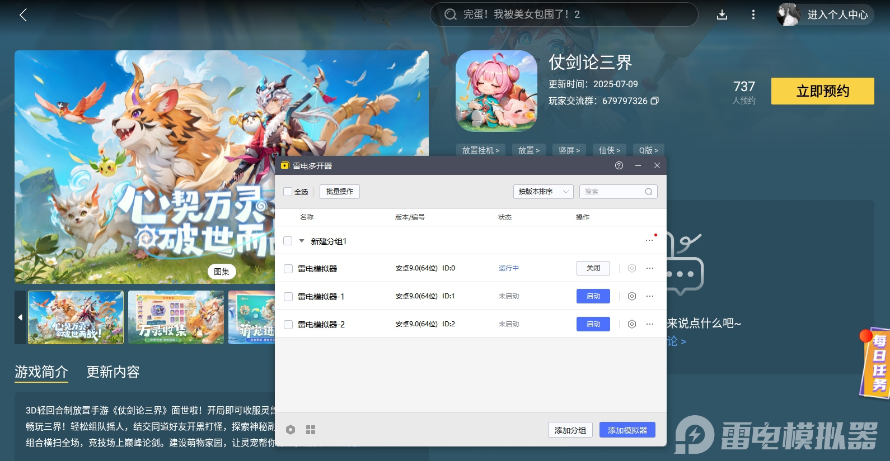The image size is (890, 461).
Task: Check the 新建分组1 group checkbox
Action: pyautogui.click(x=288, y=241)
